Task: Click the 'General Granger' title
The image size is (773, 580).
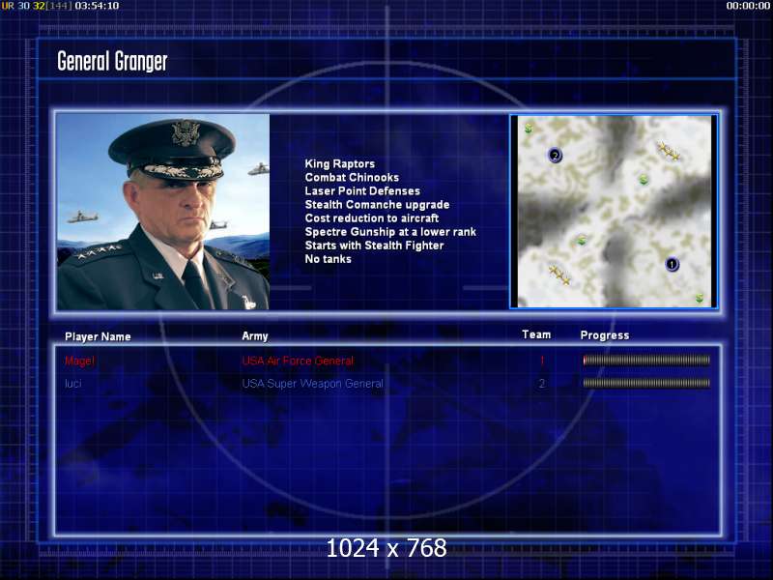Action: (x=112, y=62)
